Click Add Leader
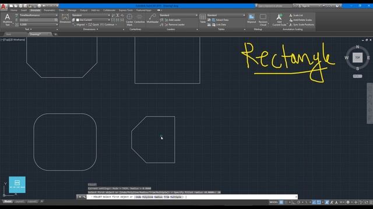 coord(173,20)
